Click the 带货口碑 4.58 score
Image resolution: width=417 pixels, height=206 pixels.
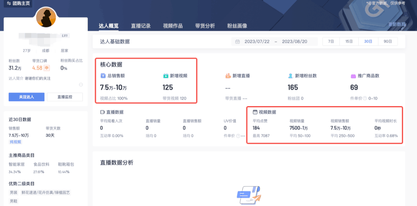pos(37,68)
